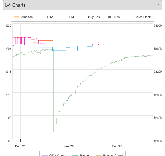The width and height of the screenshot is (165, 156).
Task: Toggle the FBM series in legend
Action: (x=67, y=17)
